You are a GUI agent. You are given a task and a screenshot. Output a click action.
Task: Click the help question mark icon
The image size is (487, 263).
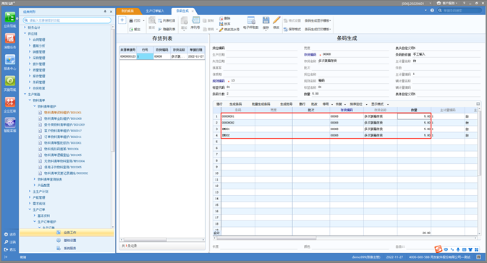pyautogui.click(x=432, y=11)
